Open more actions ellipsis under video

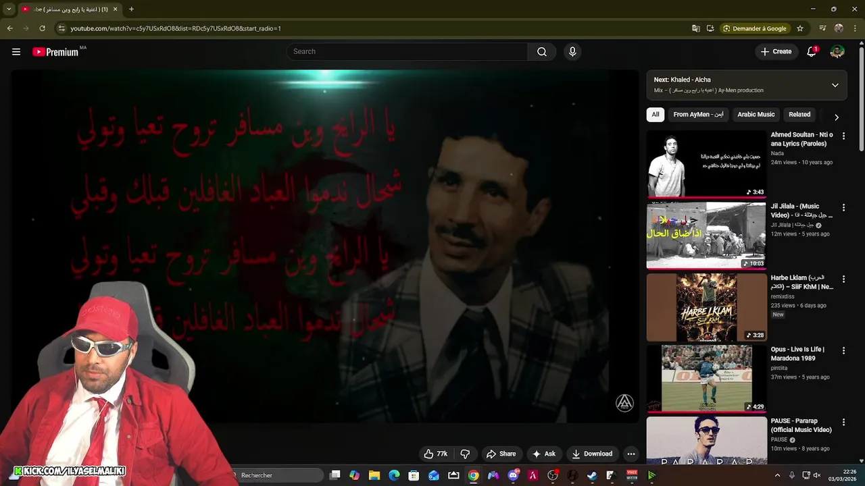pos(631,454)
